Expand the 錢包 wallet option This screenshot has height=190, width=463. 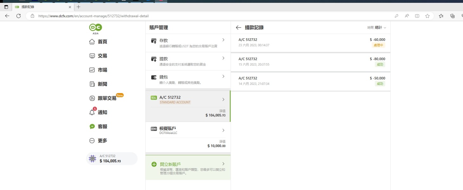tap(188, 79)
